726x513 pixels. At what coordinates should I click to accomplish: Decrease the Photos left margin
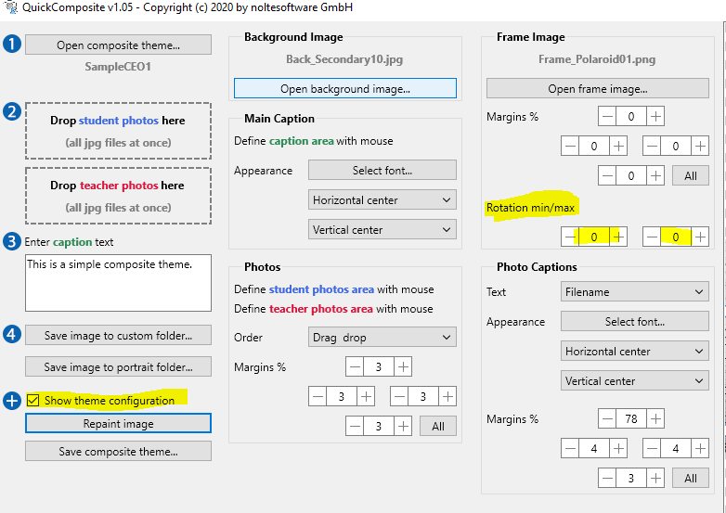[318, 396]
